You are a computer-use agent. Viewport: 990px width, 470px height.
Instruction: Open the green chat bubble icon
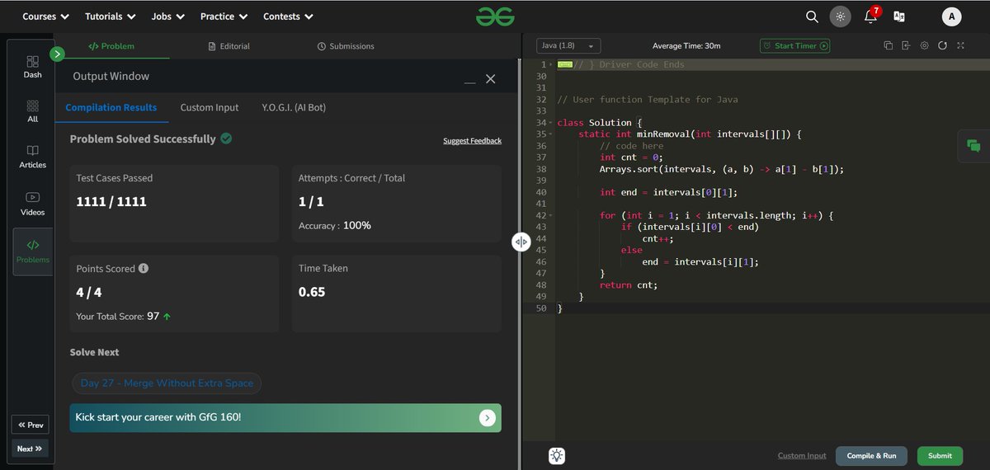[x=973, y=146]
